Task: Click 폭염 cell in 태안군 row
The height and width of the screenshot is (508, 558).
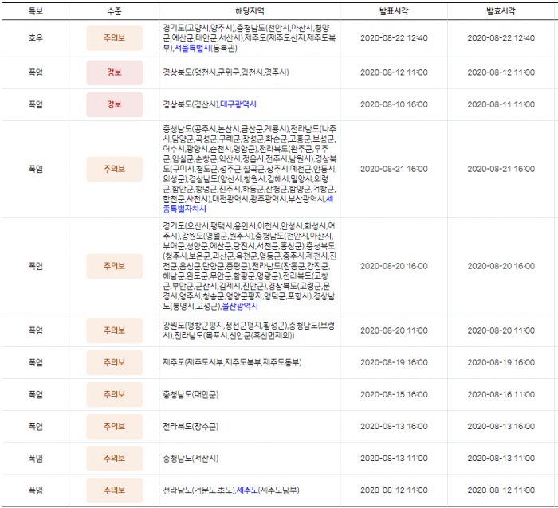Action: point(36,394)
